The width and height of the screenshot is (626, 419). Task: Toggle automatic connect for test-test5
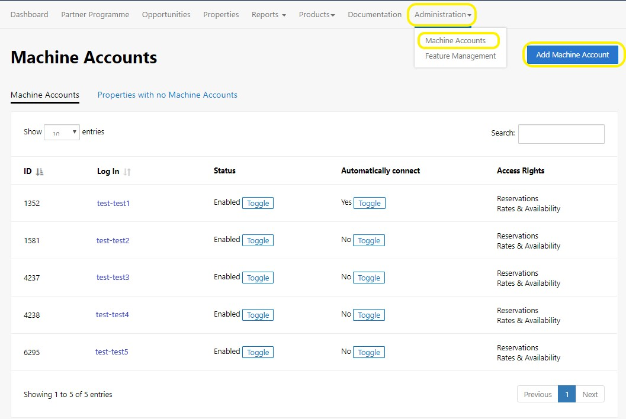click(369, 352)
